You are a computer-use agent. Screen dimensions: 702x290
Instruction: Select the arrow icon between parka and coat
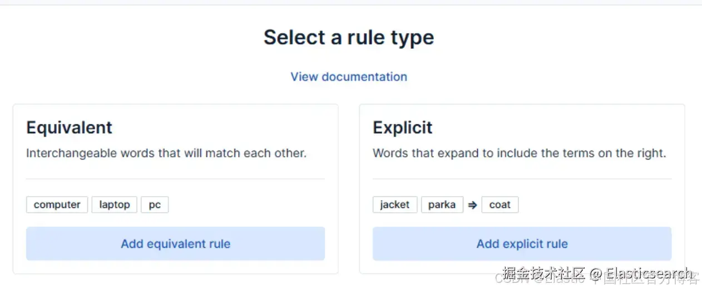(x=472, y=205)
